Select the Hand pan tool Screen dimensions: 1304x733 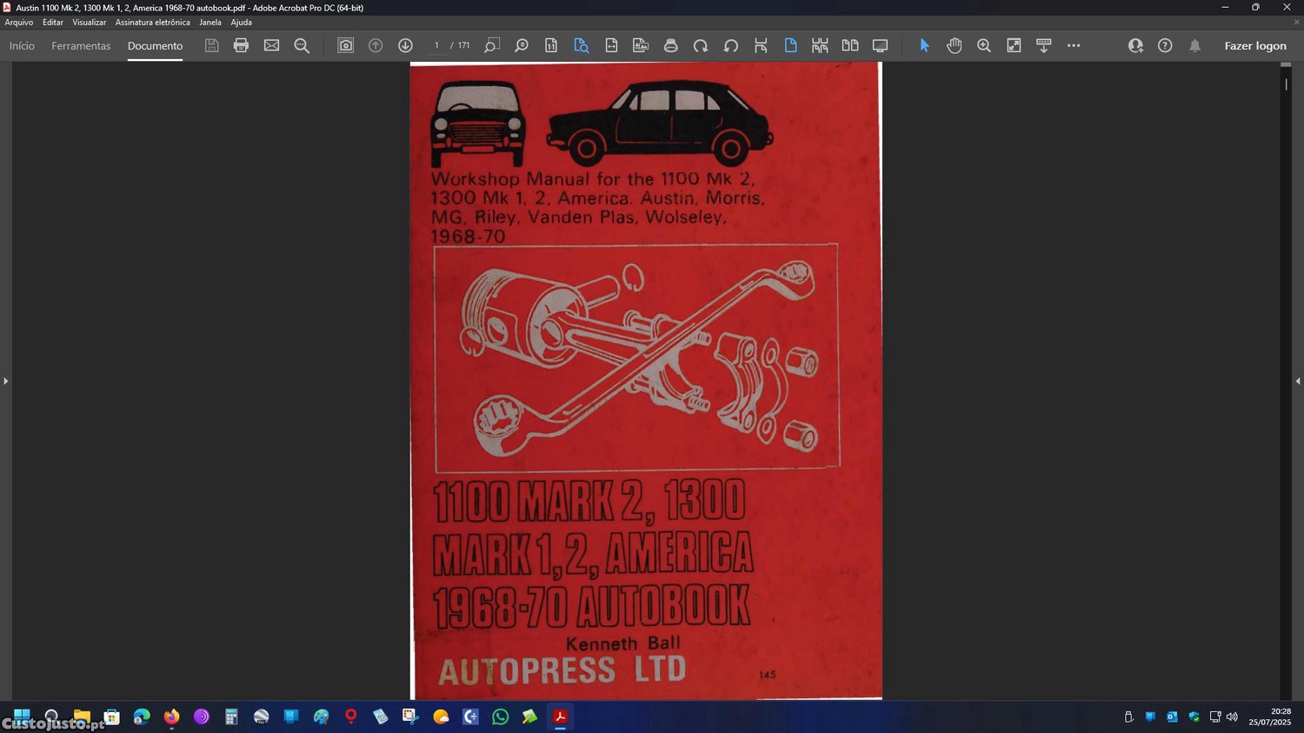[x=954, y=45]
